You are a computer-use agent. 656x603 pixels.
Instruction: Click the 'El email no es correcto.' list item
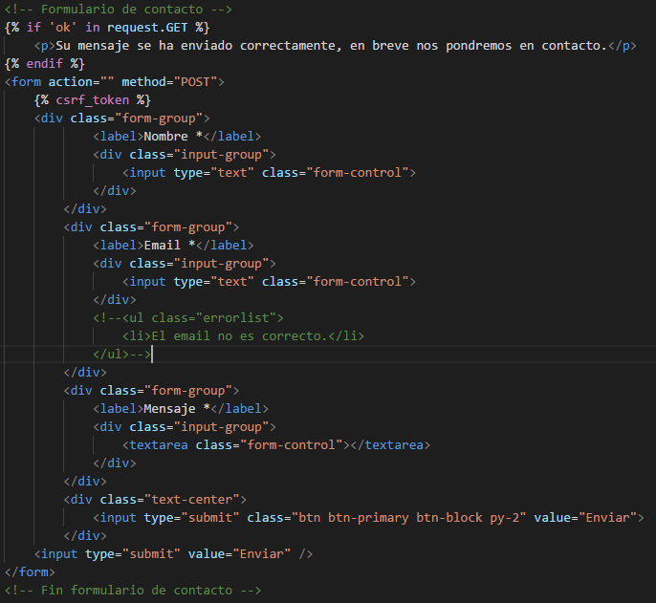(x=243, y=335)
